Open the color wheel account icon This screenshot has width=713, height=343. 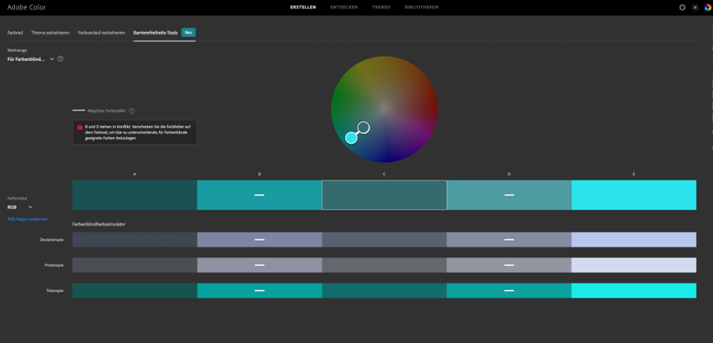[707, 7]
